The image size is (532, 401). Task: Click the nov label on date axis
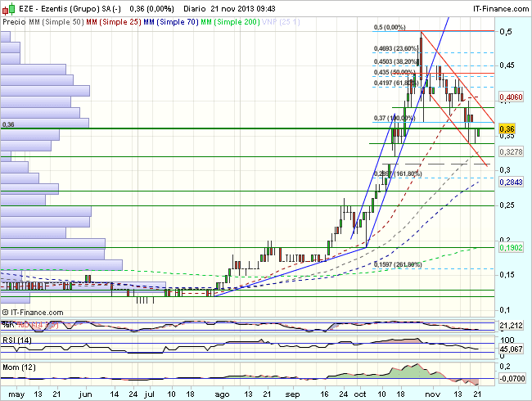433,394
